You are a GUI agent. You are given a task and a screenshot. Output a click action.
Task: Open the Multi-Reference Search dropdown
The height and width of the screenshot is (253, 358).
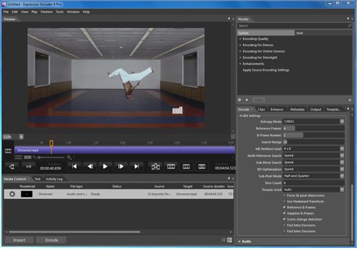coord(342,155)
